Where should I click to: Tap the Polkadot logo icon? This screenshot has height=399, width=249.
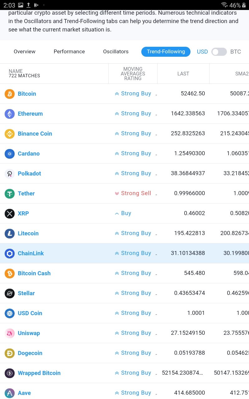coord(10,174)
